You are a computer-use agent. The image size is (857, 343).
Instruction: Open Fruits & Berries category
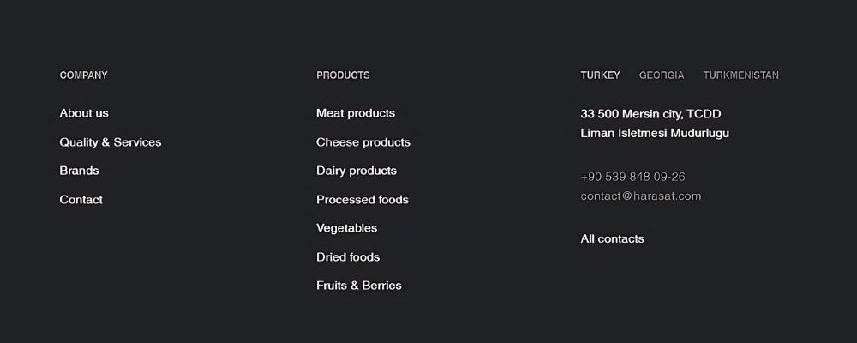click(x=359, y=286)
